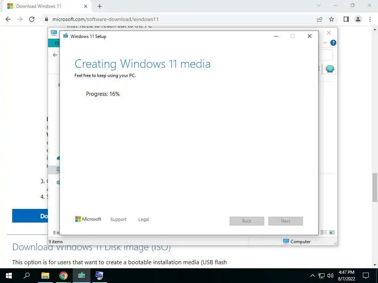Select the Download Windows 11 tab
This screenshot has width=378, height=283.
[x=47, y=6]
